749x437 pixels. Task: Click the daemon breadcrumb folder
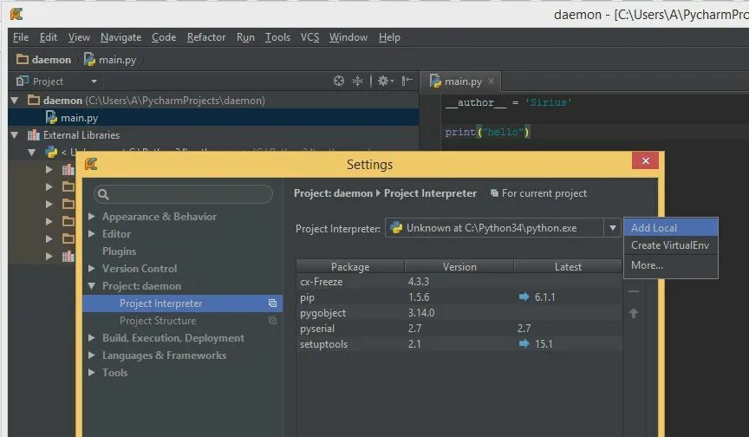pyautogui.click(x=43, y=60)
